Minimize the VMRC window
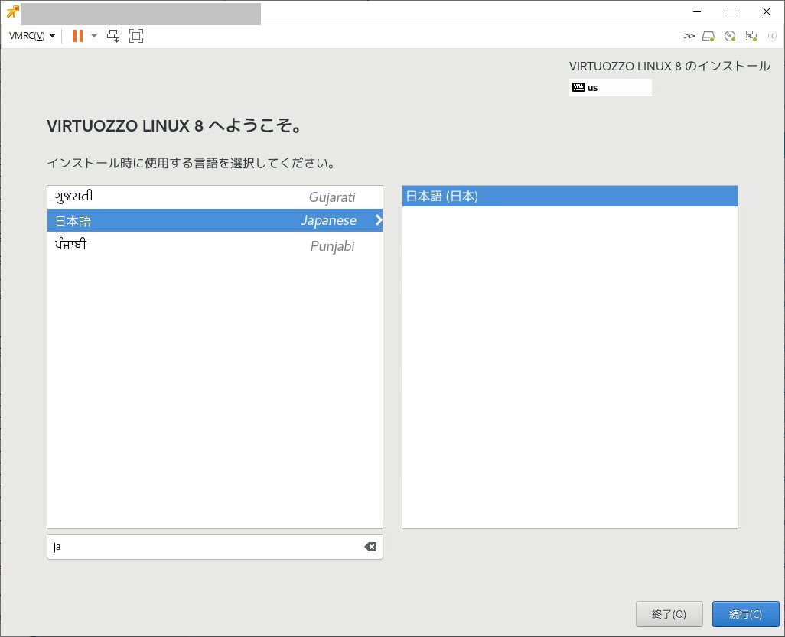785x637 pixels. pos(697,11)
